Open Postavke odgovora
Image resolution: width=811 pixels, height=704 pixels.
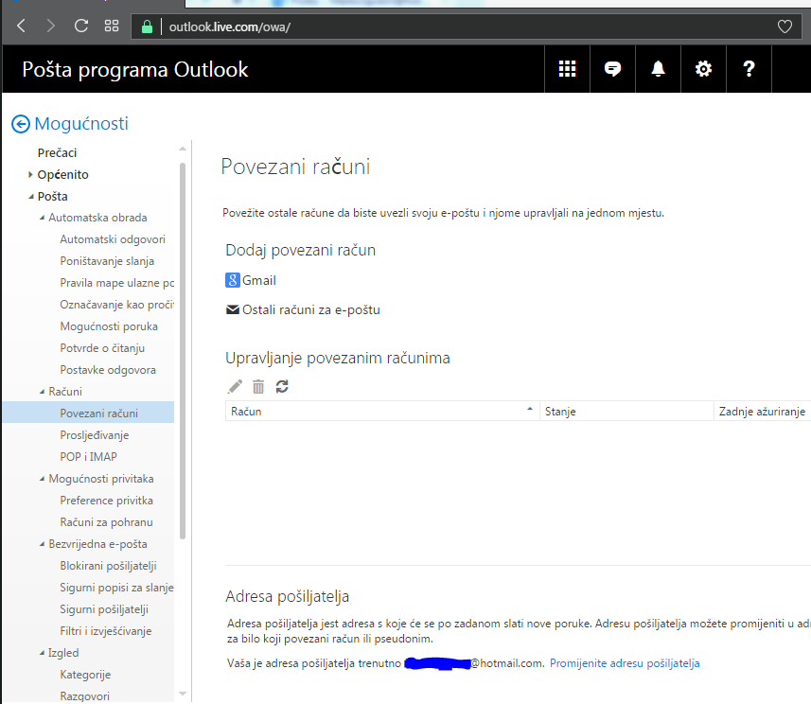pos(108,370)
